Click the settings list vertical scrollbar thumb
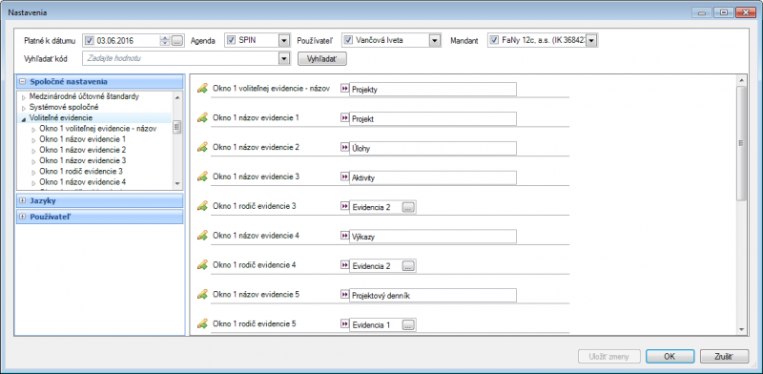 click(x=741, y=143)
